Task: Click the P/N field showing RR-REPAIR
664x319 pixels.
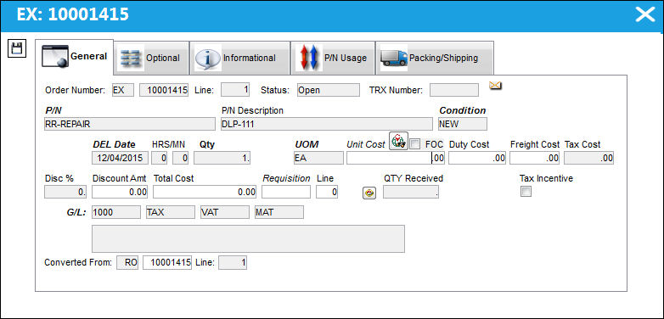Action: pos(130,124)
